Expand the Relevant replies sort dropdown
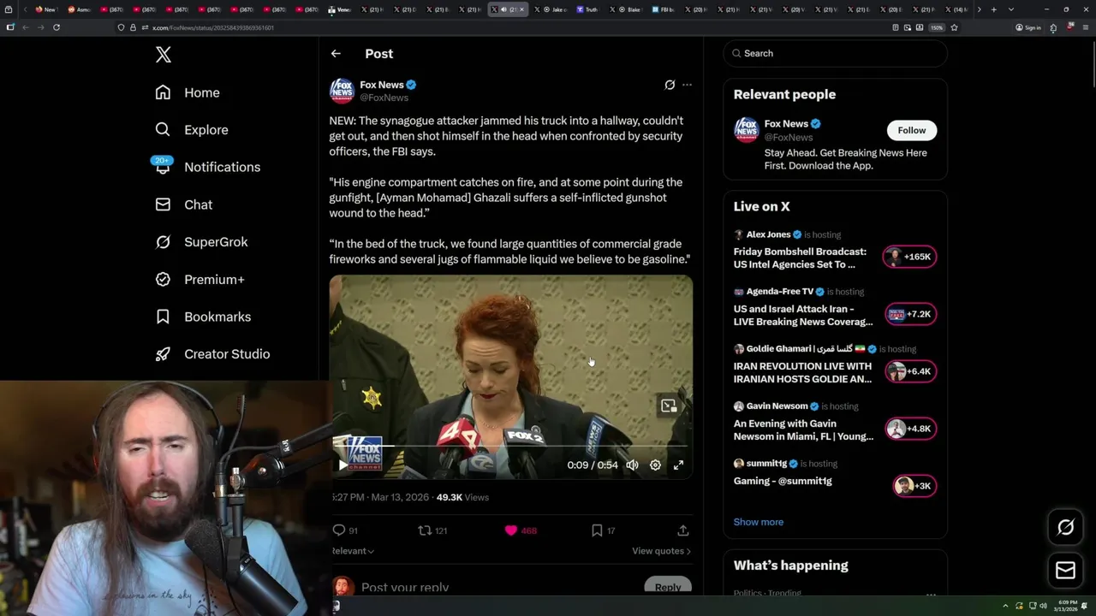Screen dimensions: 1096x616 tap(353, 551)
